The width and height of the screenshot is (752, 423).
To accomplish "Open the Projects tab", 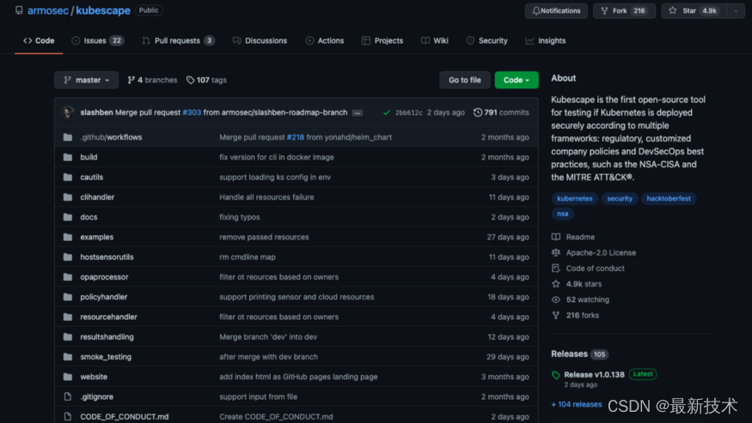I will tap(382, 40).
